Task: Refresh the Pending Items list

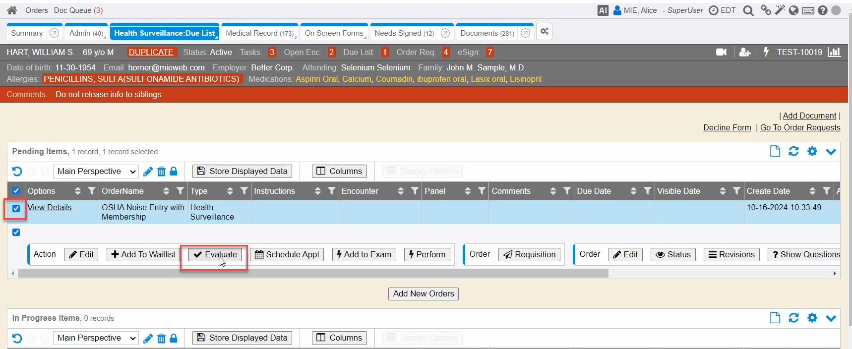Action: click(793, 151)
